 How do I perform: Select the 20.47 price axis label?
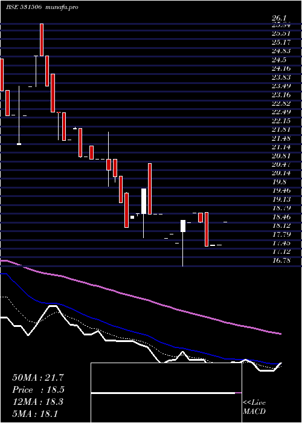[x=281, y=165]
